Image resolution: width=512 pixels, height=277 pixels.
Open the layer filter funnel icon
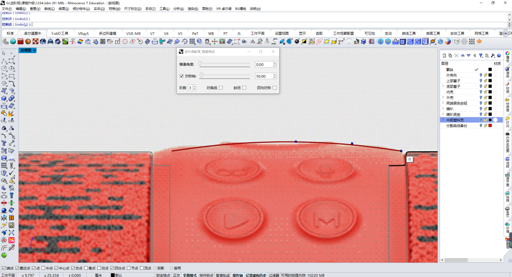pyautogui.click(x=481, y=55)
